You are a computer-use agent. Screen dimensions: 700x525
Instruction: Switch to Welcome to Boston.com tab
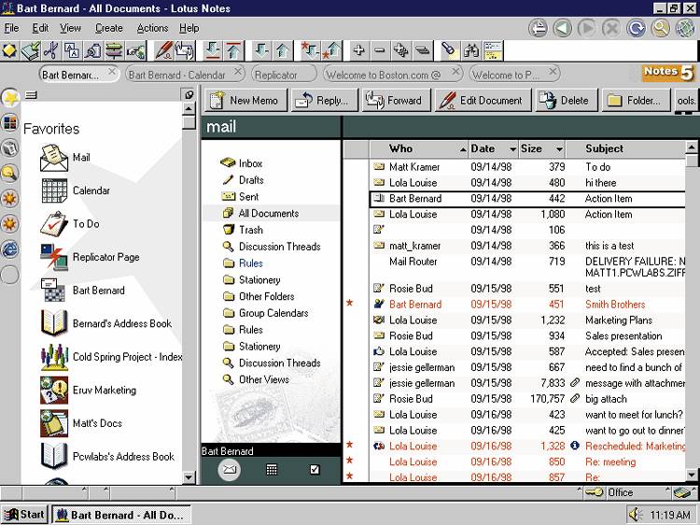point(392,74)
